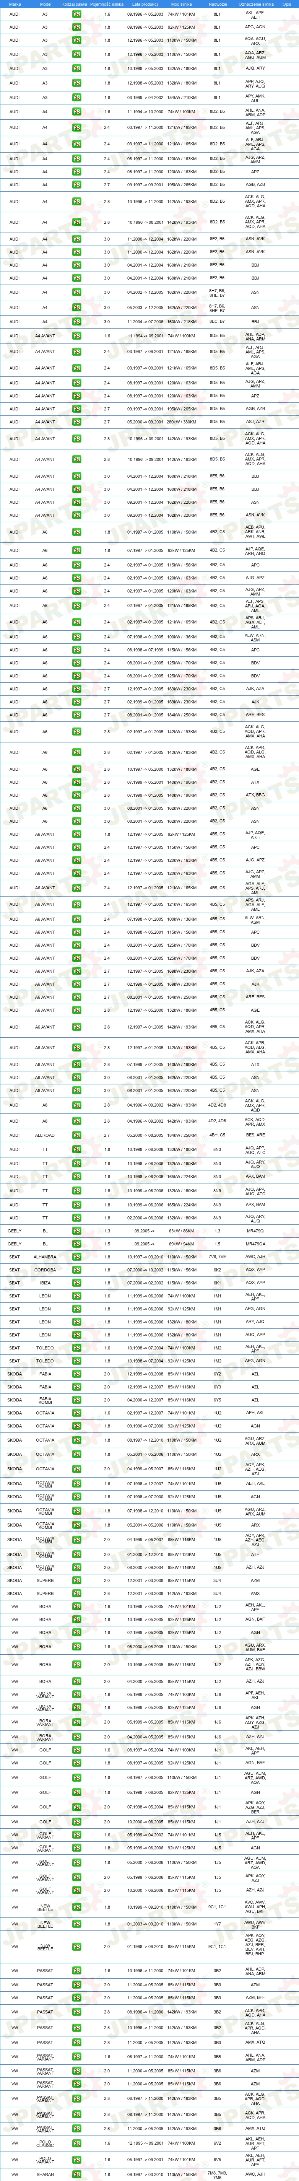The height and width of the screenshot is (2181, 299).
Task: Click body code 4BH, C5 in ALLROAD row
Action: coord(217,1135)
